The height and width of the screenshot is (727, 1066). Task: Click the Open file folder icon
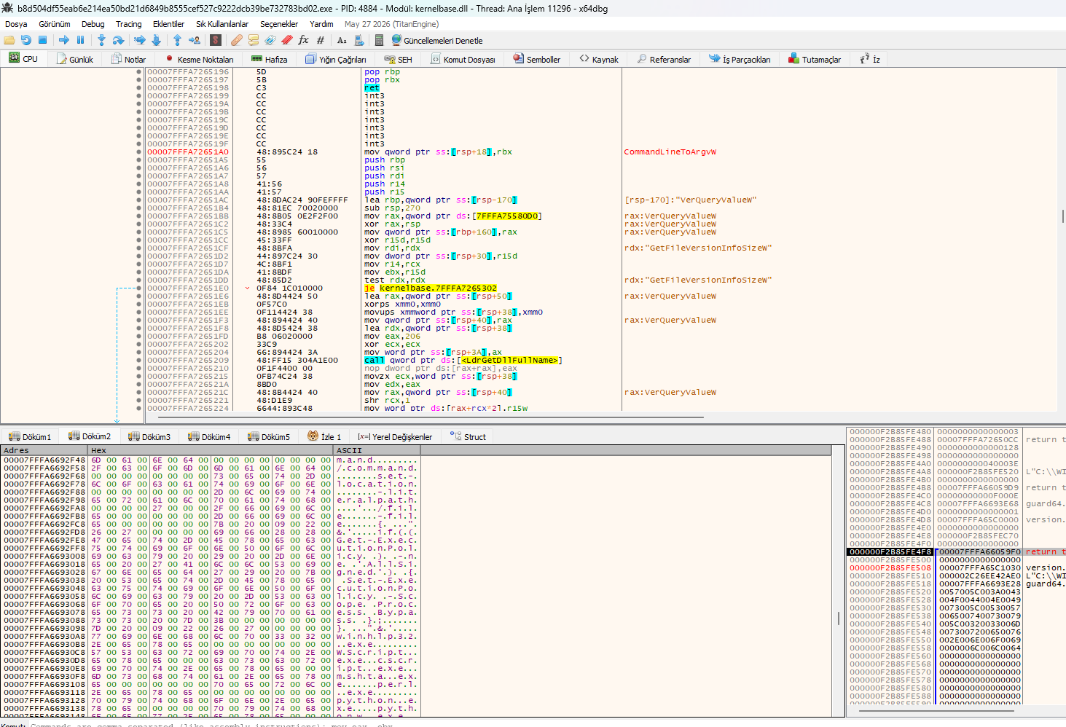pos(9,40)
